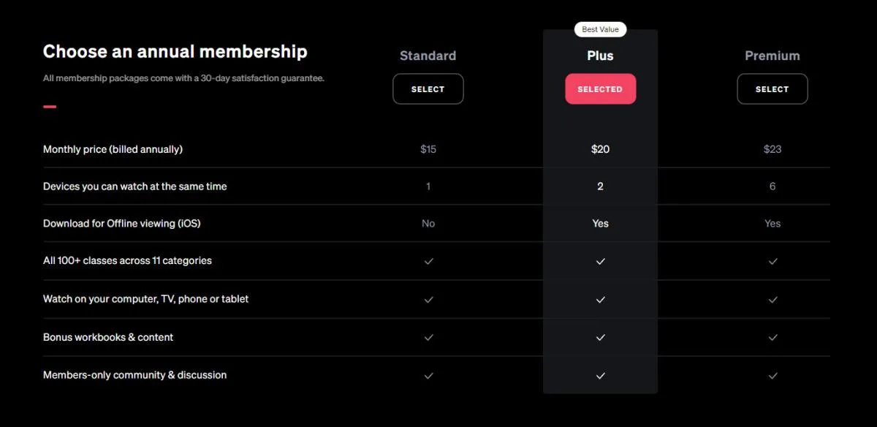The image size is (877, 427).
Task: Click the Best Value badge above Plus
Action: click(x=600, y=29)
